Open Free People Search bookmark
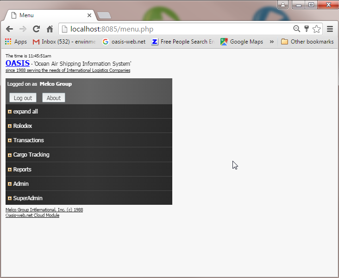The image size is (339, 278). coord(183,42)
